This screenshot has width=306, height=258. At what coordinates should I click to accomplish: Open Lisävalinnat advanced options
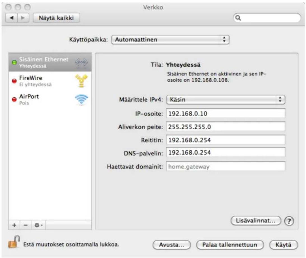tap(256, 221)
